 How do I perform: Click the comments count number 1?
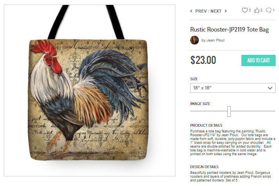click(273, 10)
